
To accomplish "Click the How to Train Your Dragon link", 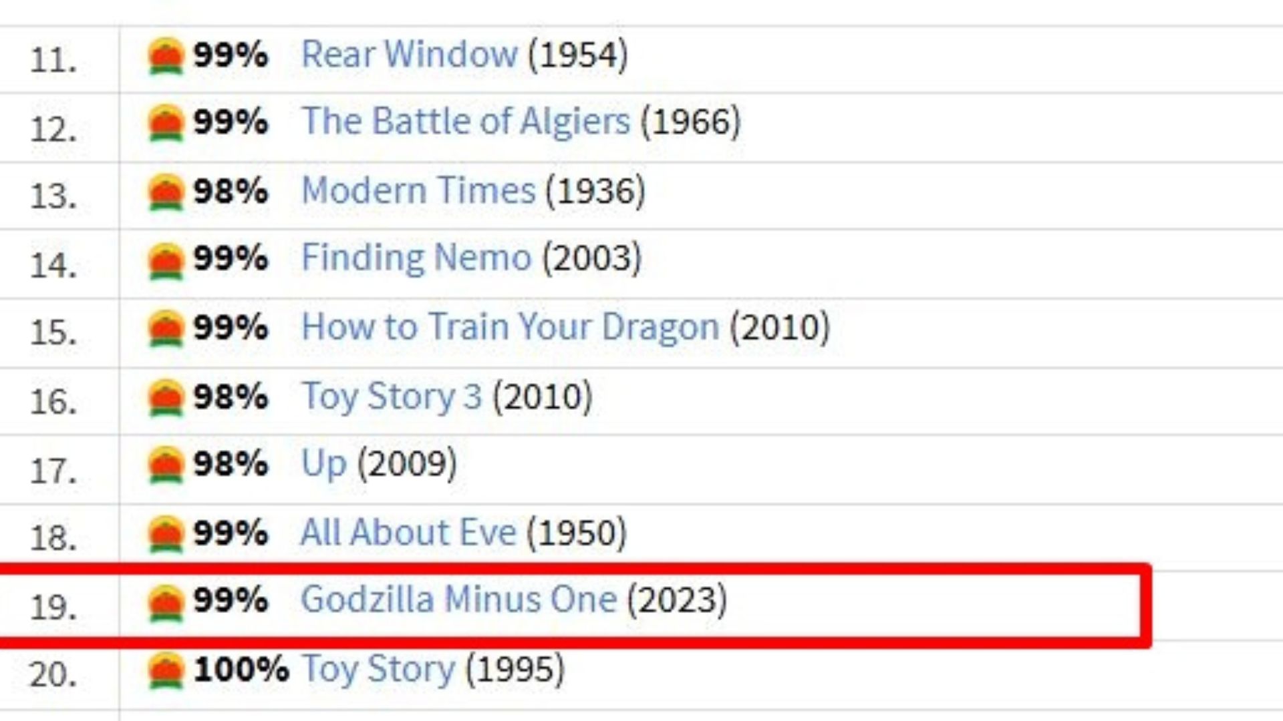I will pyautogui.click(x=511, y=327).
